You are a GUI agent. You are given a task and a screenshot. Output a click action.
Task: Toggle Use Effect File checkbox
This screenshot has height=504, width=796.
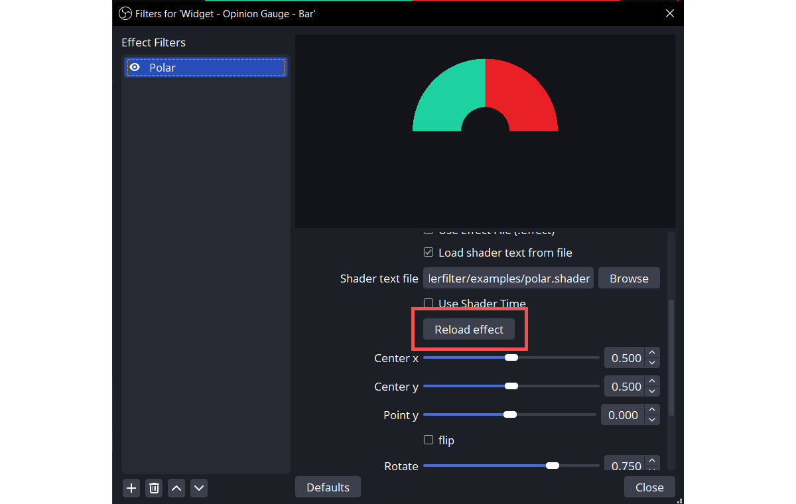(429, 231)
